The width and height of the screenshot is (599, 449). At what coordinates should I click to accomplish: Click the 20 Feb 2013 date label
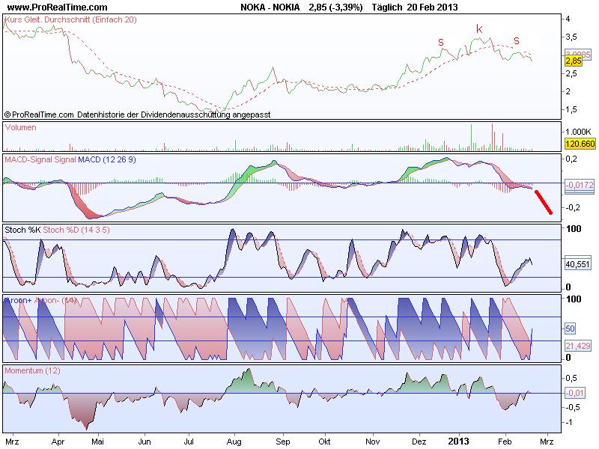point(433,7)
